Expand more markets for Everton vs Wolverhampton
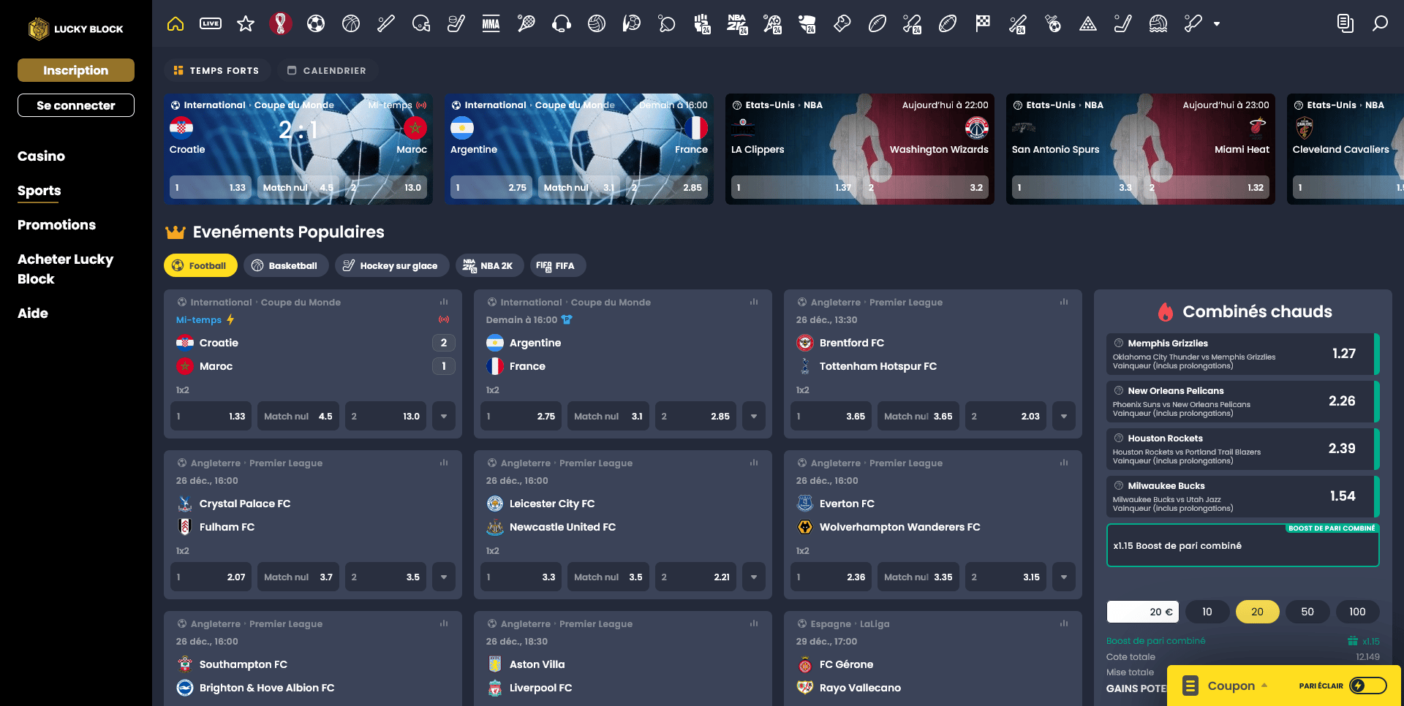1404x706 pixels. [x=1064, y=577]
